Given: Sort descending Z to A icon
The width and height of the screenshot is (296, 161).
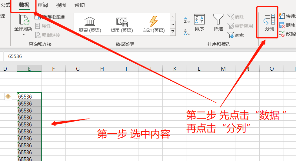Looking at the screenshot, I should [x=187, y=32].
